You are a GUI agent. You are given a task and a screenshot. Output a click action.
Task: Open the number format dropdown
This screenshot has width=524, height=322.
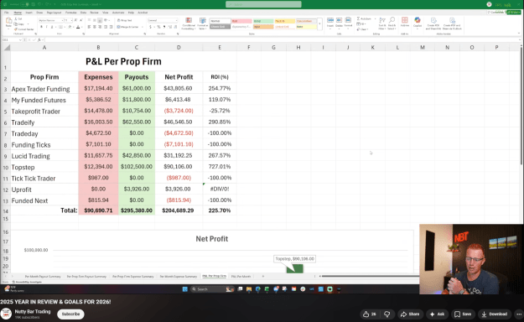click(x=176, y=20)
